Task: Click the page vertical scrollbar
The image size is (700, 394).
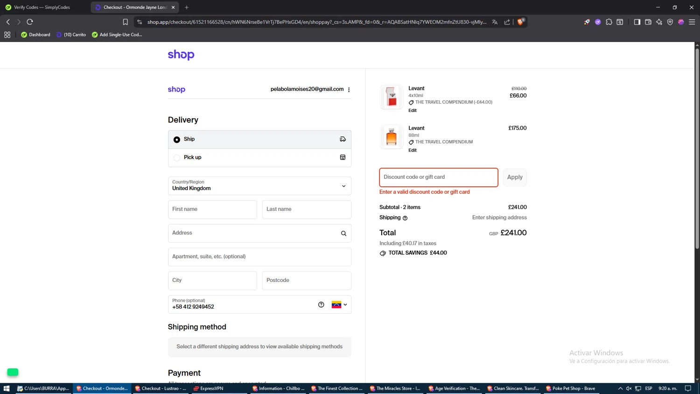Action: click(x=697, y=149)
